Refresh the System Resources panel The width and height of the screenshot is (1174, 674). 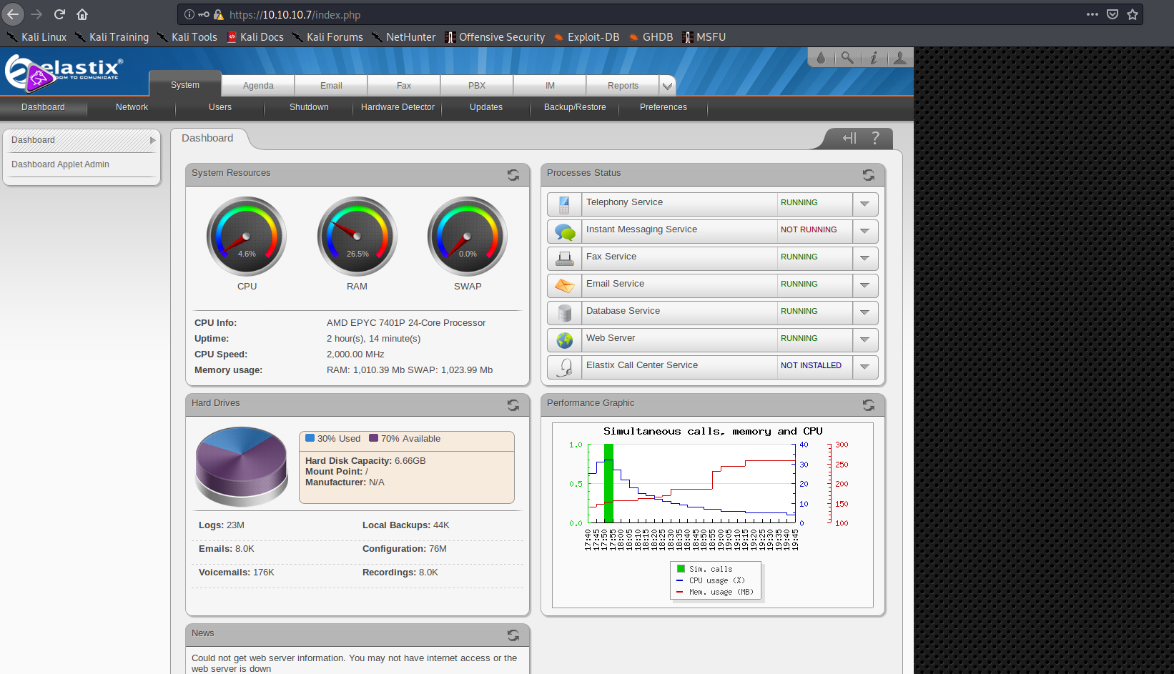(513, 175)
